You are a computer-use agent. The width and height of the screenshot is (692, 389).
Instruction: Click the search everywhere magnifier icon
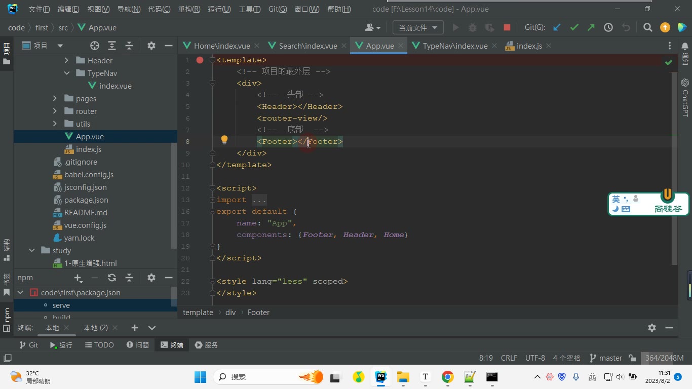coord(647,27)
